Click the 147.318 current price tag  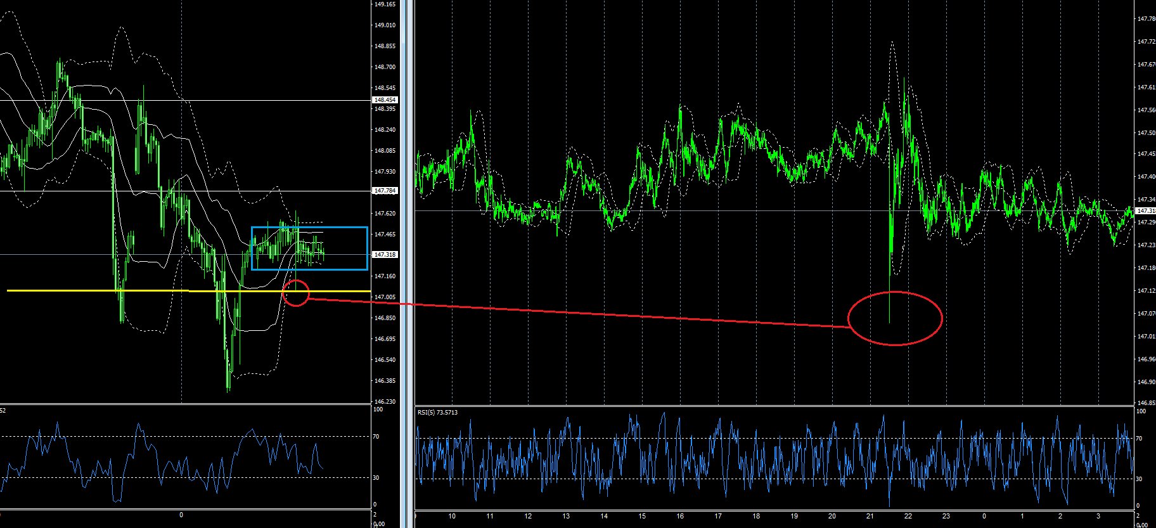pyautogui.click(x=385, y=255)
